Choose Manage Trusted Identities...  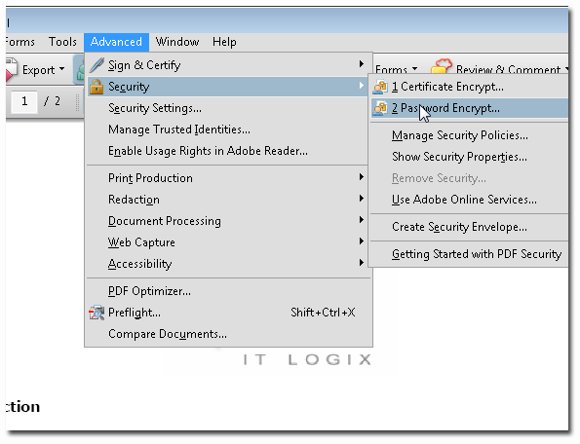[226, 129]
